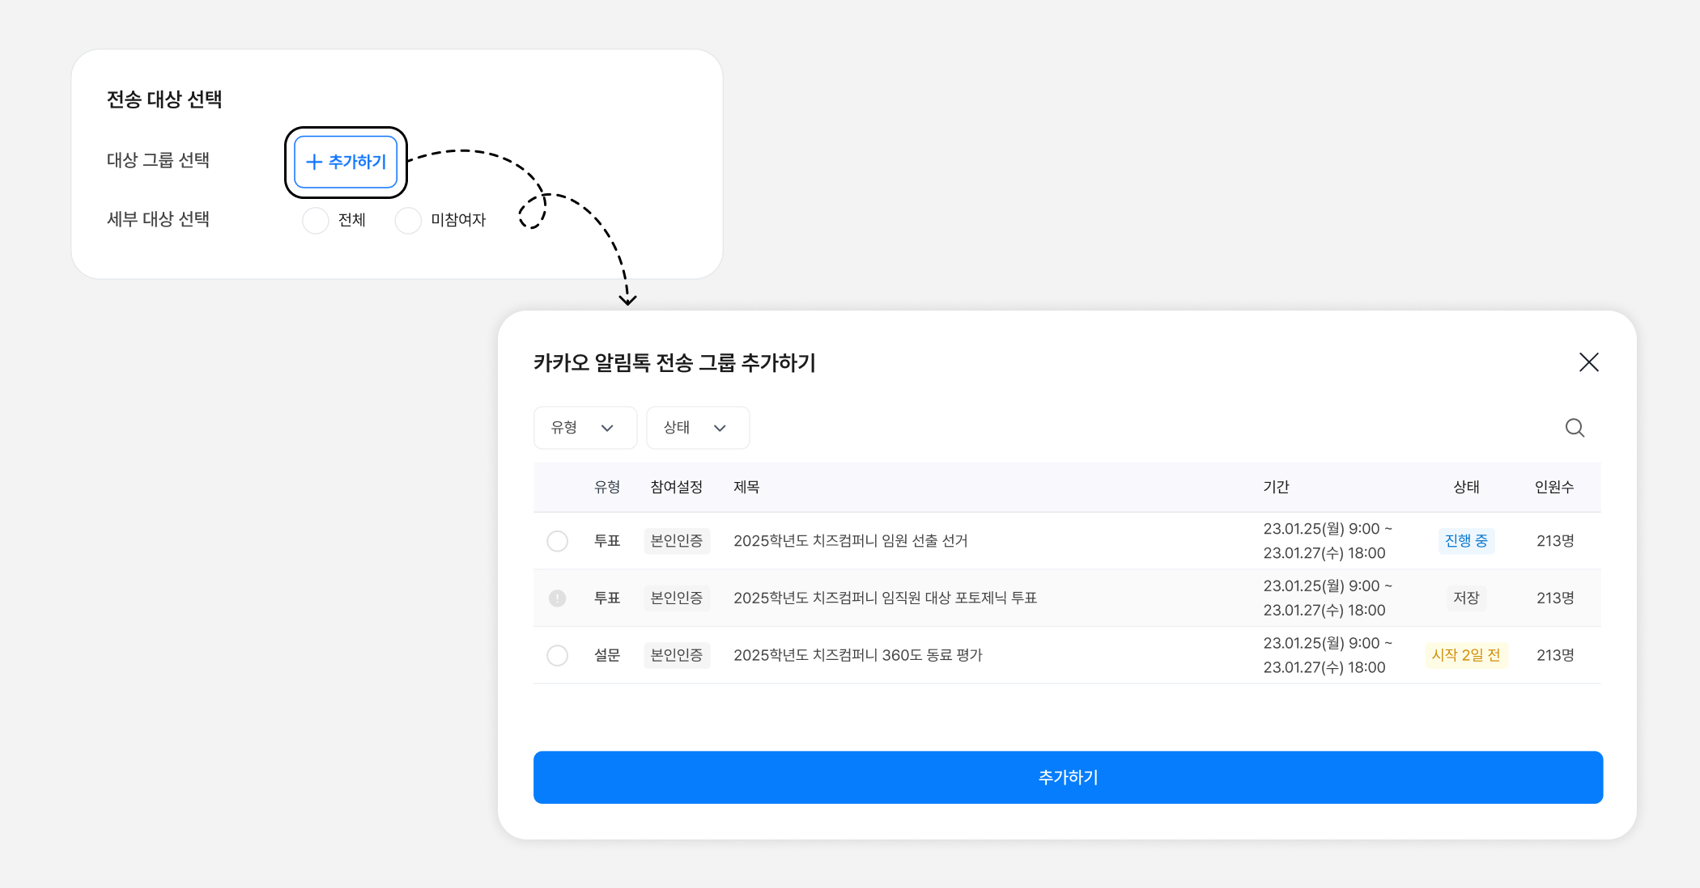Select radio for 임원 선출 선거 row
1700x888 pixels.
tap(557, 541)
